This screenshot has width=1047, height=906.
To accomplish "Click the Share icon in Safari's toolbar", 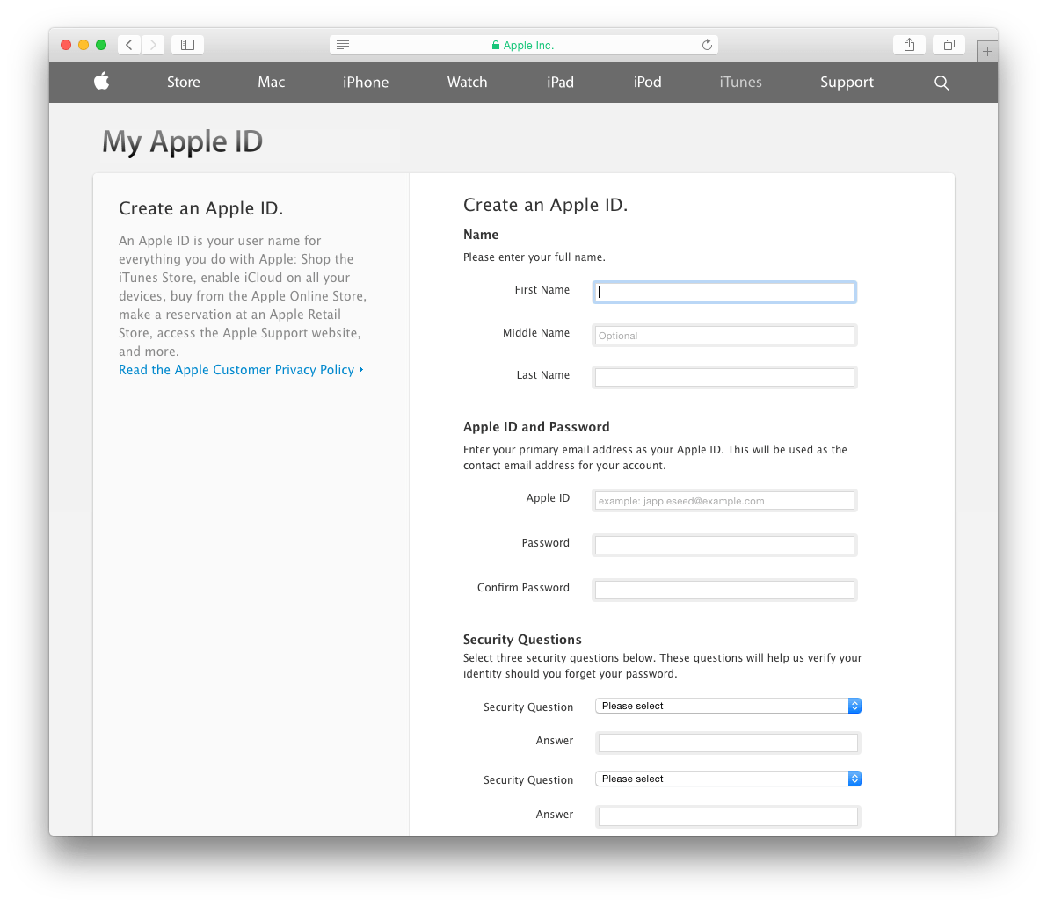I will tap(909, 44).
